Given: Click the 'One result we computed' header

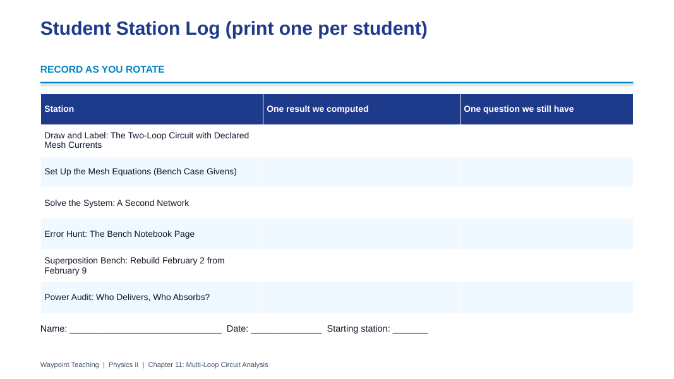Looking at the screenshot, I should (361, 109).
